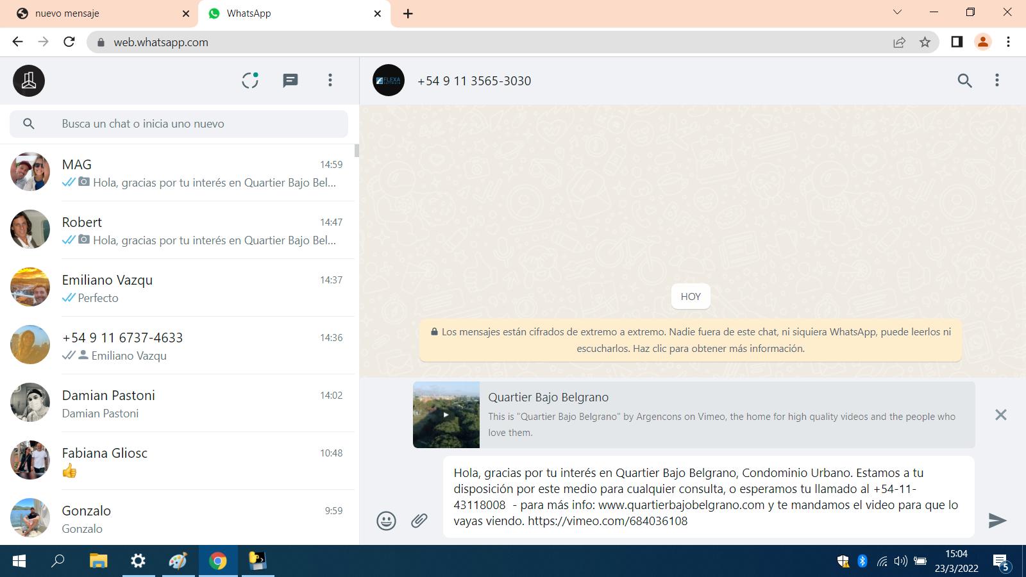Click Fabiana Gliosc's profile picture
Screen dimensions: 1026x577
click(x=30, y=460)
